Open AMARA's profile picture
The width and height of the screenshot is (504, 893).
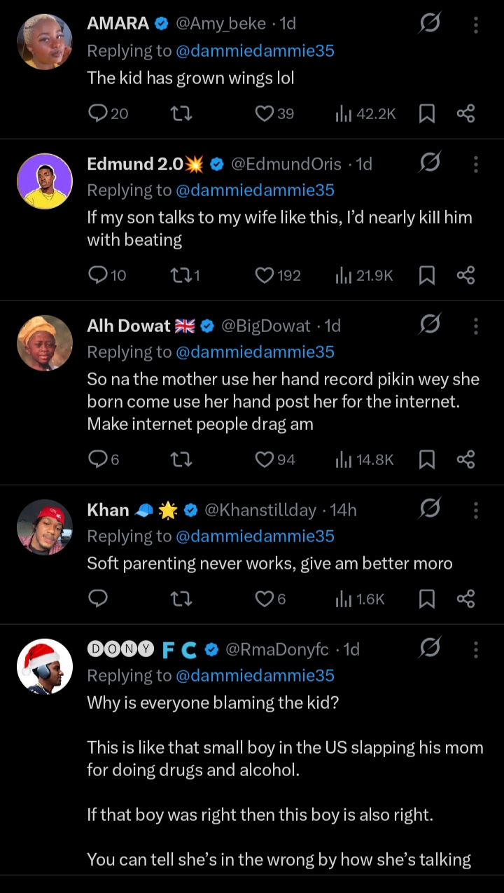point(45,41)
